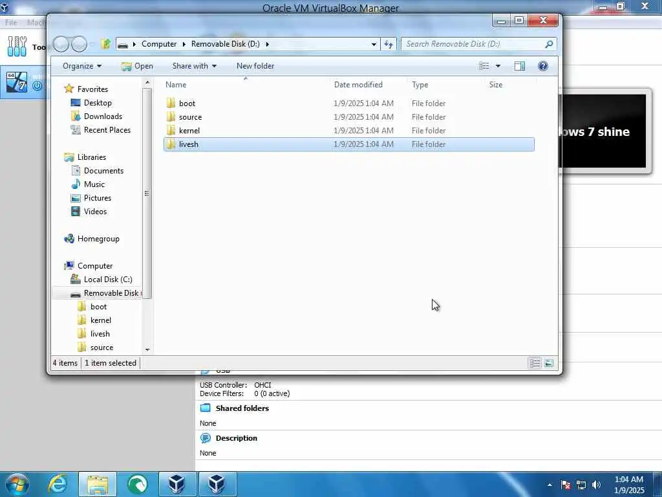
Task: Go forward with Explorer's forward arrow
Action: pyautogui.click(x=79, y=44)
